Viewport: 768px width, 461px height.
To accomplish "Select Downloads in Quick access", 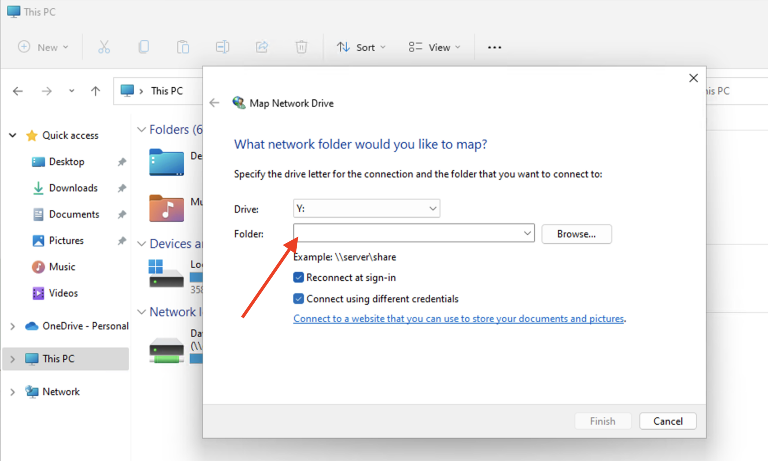I will coord(73,188).
